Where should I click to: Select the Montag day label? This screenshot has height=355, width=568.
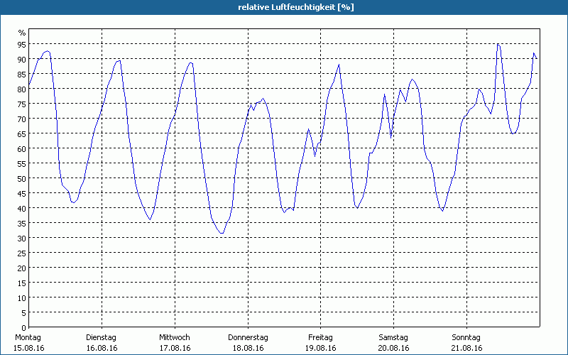tap(28, 337)
